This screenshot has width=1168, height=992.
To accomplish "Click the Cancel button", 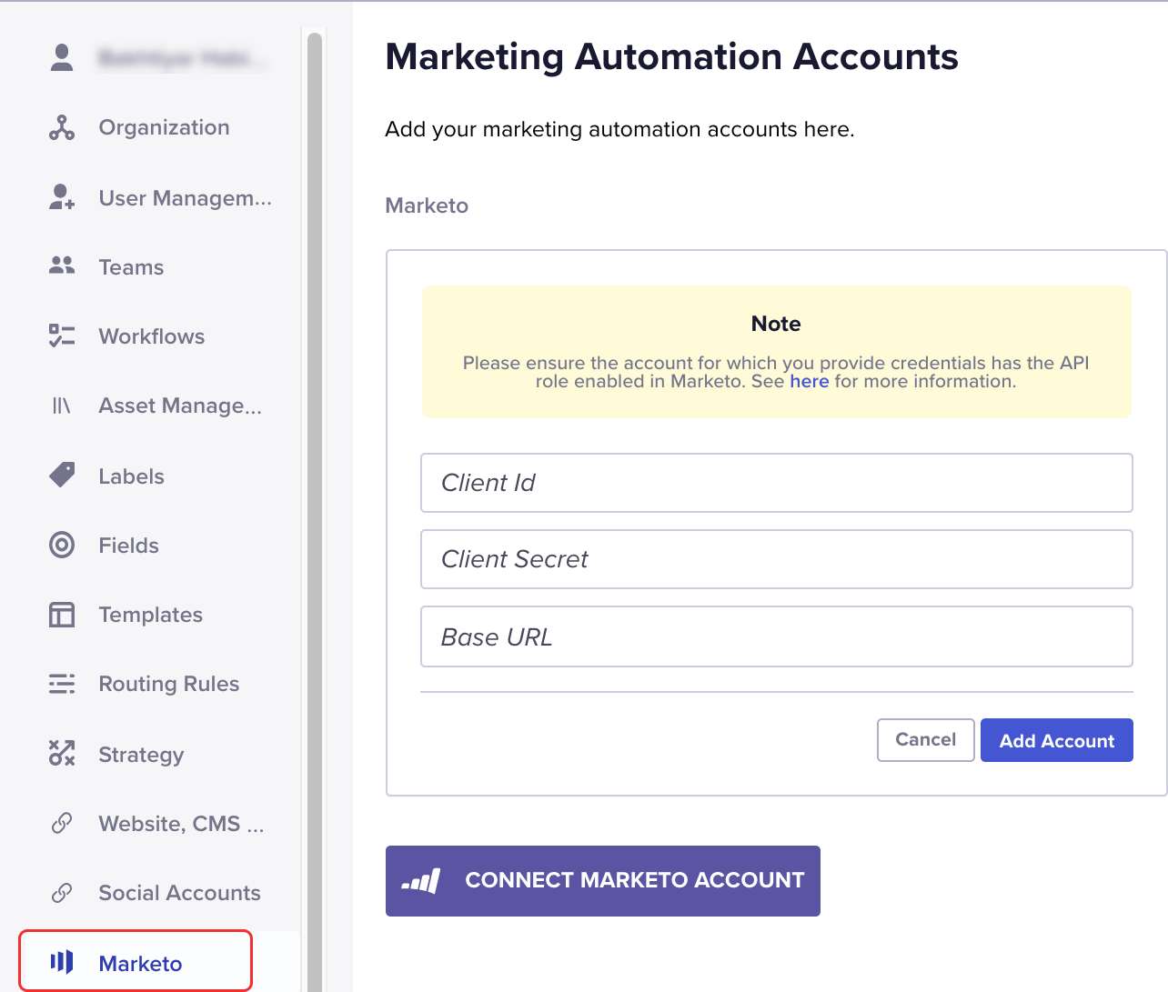I will [x=926, y=740].
